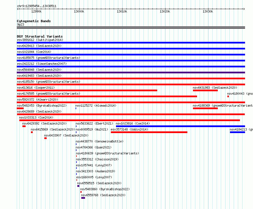Click the purple bar under nsv6559768
This screenshot has height=209, width=253.
tap(83, 198)
